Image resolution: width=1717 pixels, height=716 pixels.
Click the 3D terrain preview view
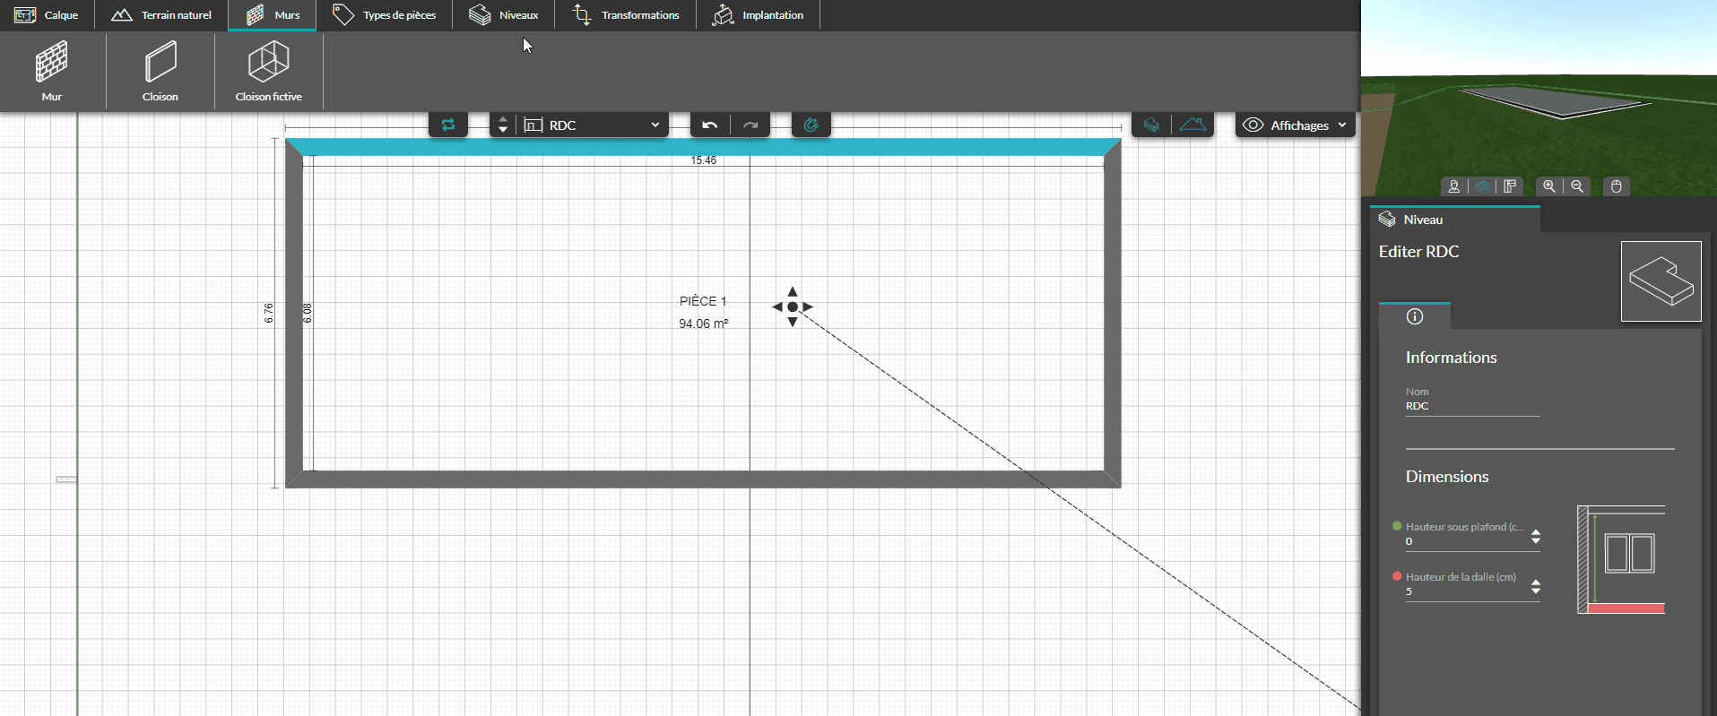[x=1539, y=98]
